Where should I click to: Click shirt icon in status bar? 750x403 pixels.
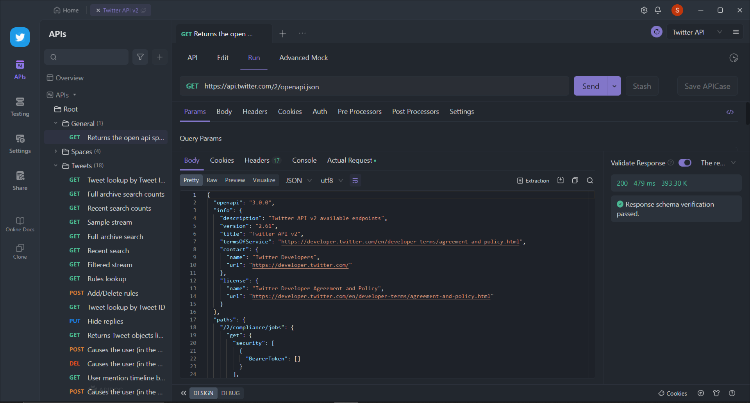[x=716, y=393]
